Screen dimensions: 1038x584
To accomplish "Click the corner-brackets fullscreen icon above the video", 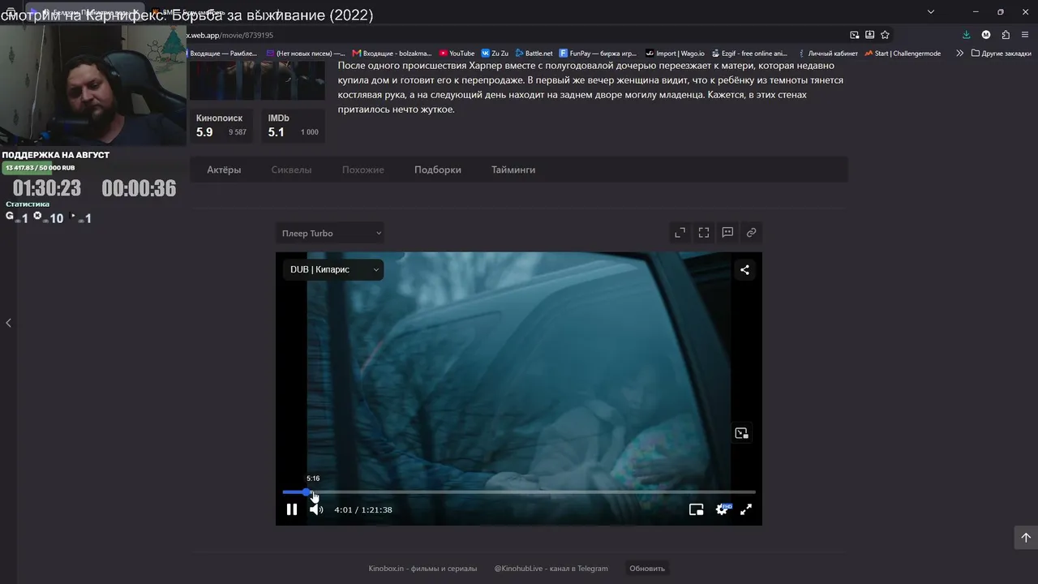I will (x=704, y=233).
